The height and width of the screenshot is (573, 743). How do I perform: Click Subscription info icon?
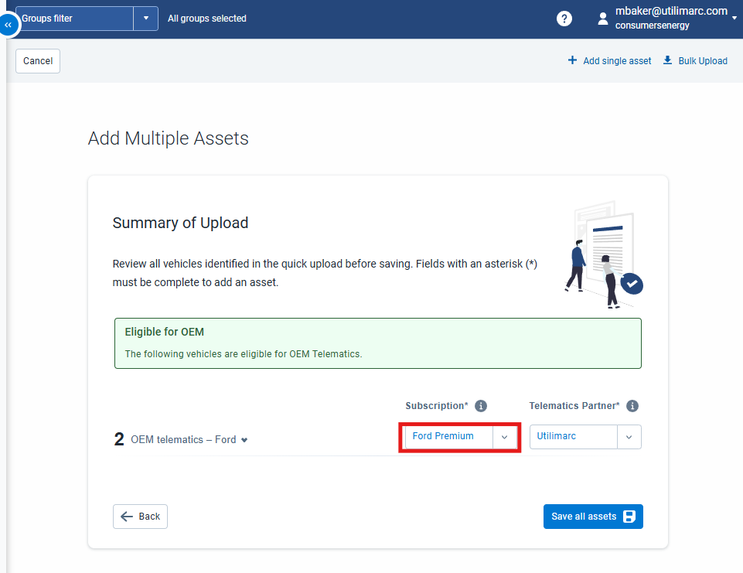pos(480,406)
